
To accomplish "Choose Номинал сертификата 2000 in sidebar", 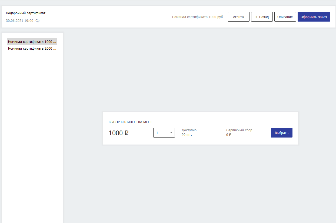I will pos(32,49).
